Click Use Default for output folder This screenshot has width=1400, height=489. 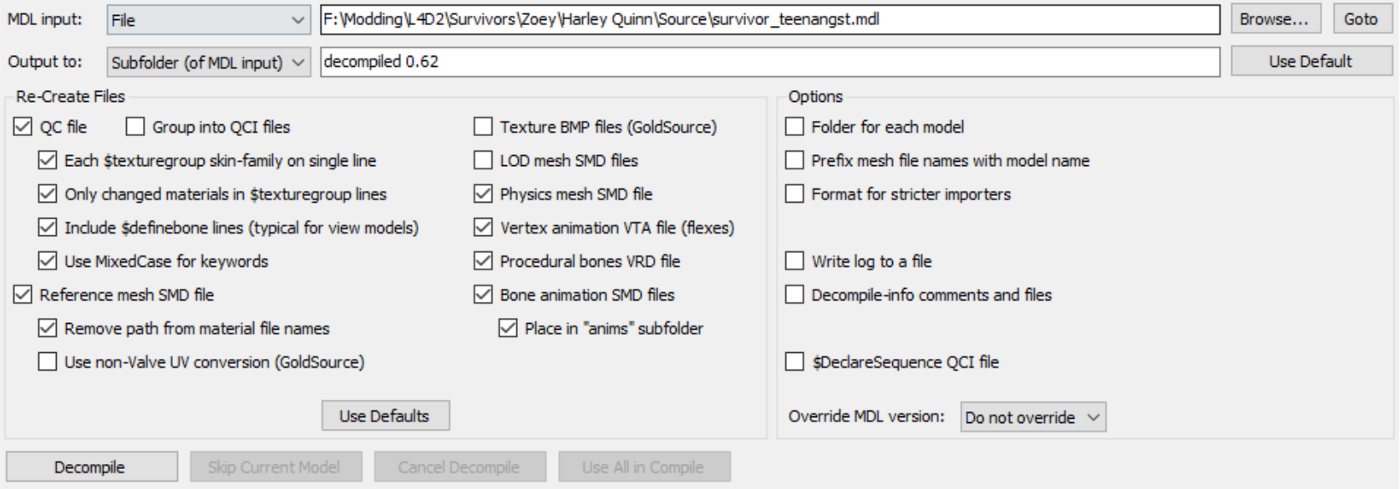click(1310, 62)
